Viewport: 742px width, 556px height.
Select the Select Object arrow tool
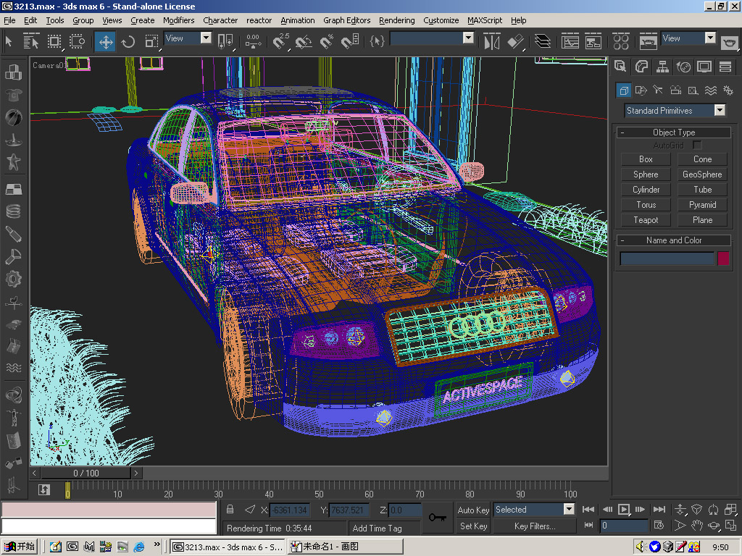(9, 41)
